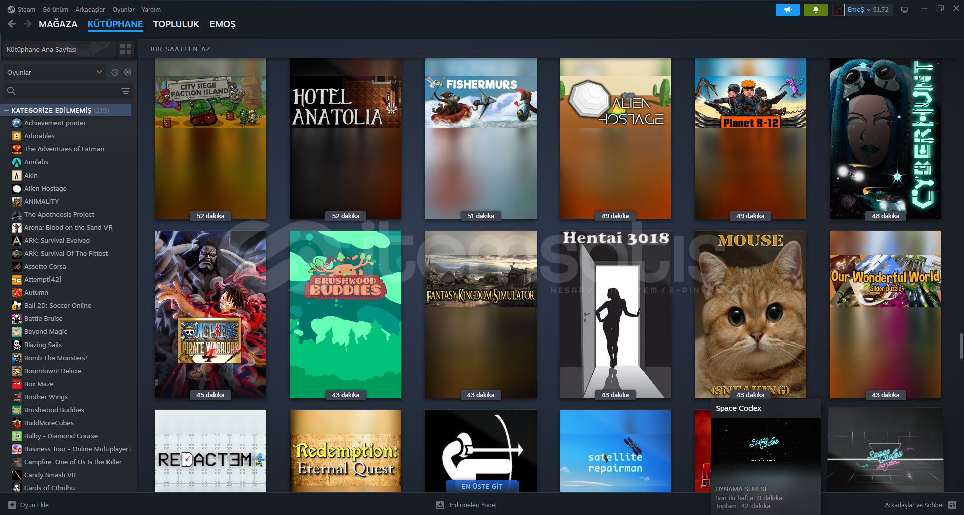Select Campfire: One of Us Is the Killer
This screenshot has width=964, height=515.
tap(73, 462)
